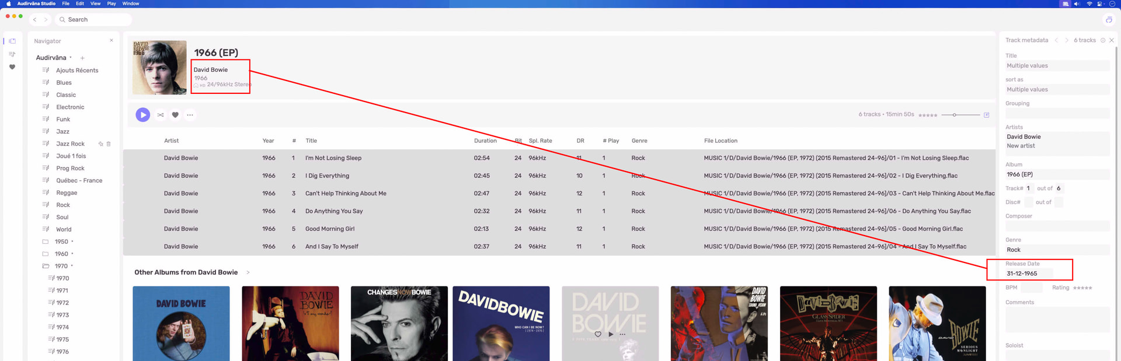Click New artist in Artists field
The image size is (1121, 361).
[1021, 146]
